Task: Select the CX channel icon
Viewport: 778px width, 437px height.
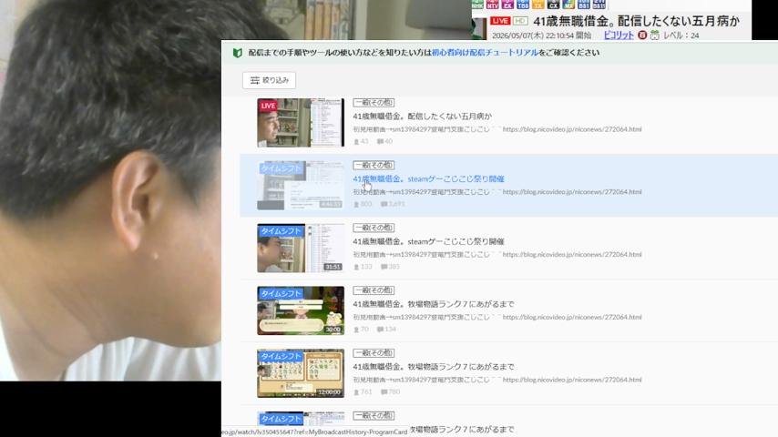Action: [553, 5]
